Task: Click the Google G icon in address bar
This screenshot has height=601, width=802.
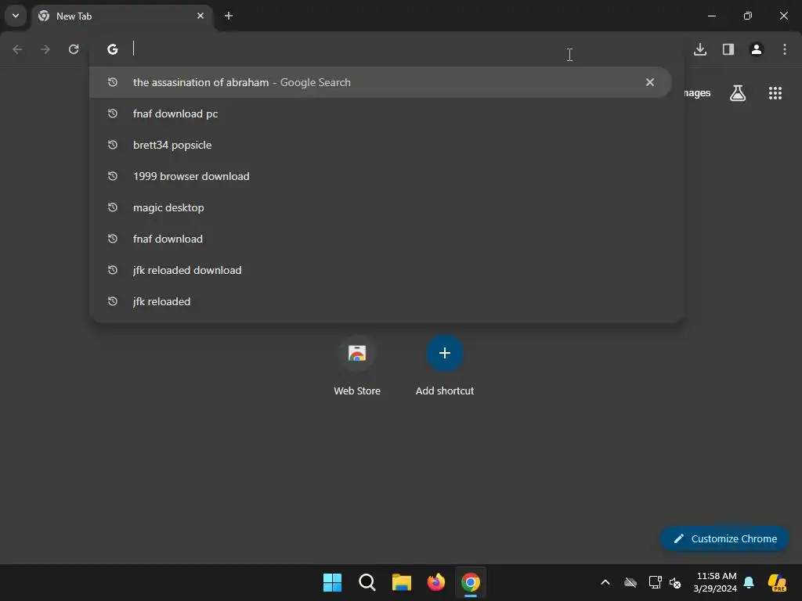Action: (x=113, y=49)
